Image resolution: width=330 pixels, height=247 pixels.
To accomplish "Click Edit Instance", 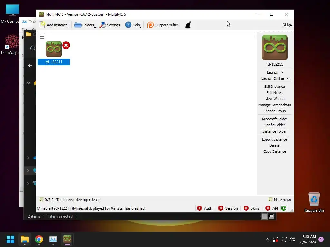I will point(275,87).
